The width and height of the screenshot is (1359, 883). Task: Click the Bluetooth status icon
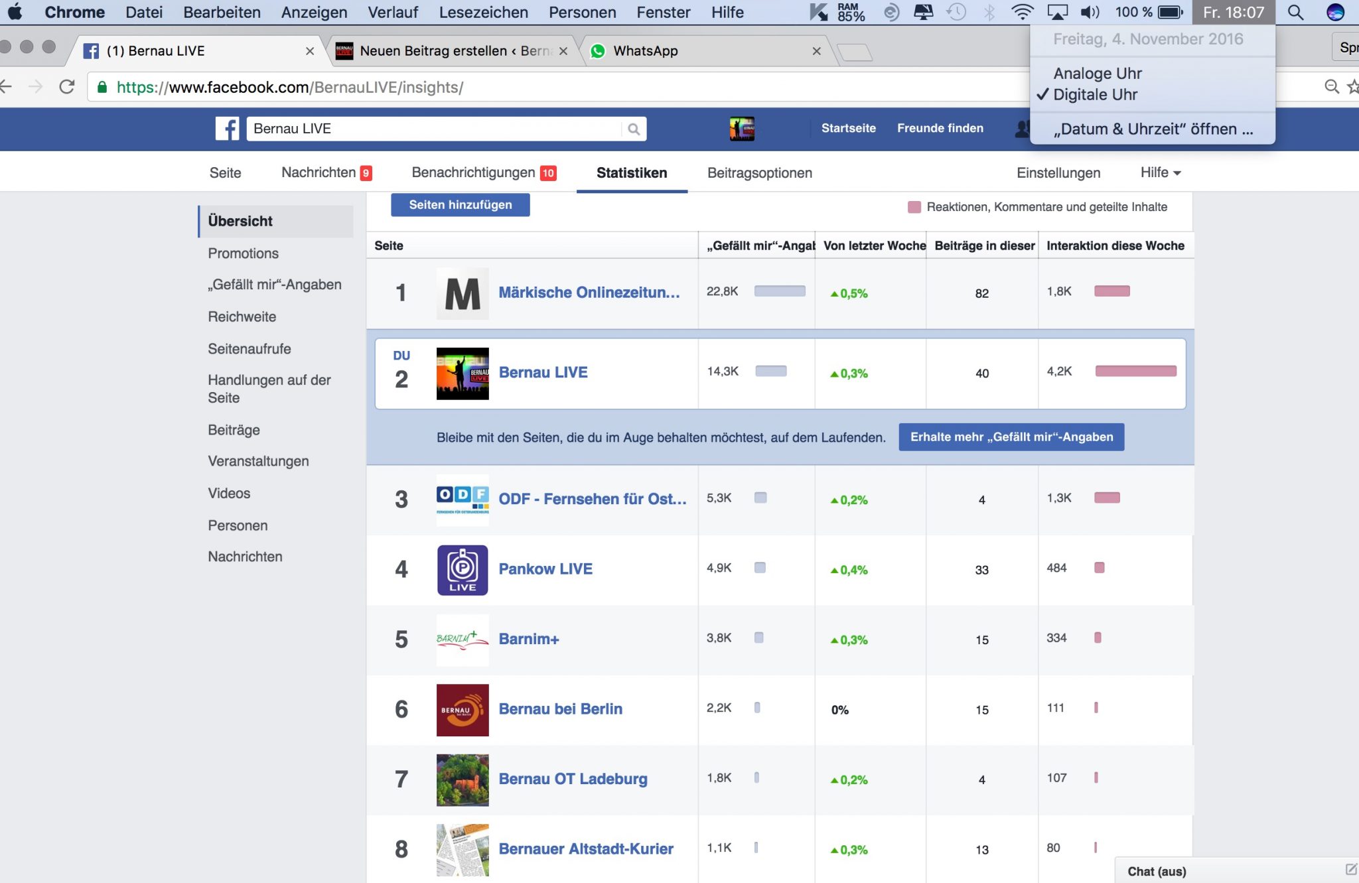click(x=989, y=12)
